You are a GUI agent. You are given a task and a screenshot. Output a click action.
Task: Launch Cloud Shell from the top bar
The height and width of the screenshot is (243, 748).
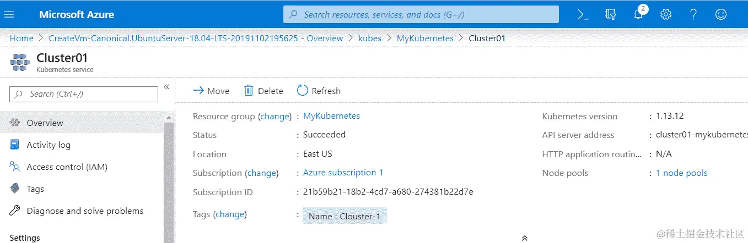[583, 15]
